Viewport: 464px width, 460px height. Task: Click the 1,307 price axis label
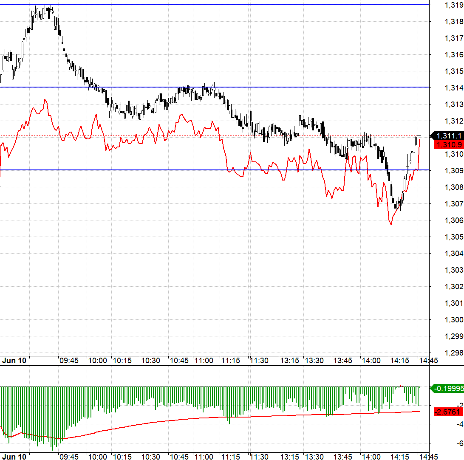click(x=454, y=204)
